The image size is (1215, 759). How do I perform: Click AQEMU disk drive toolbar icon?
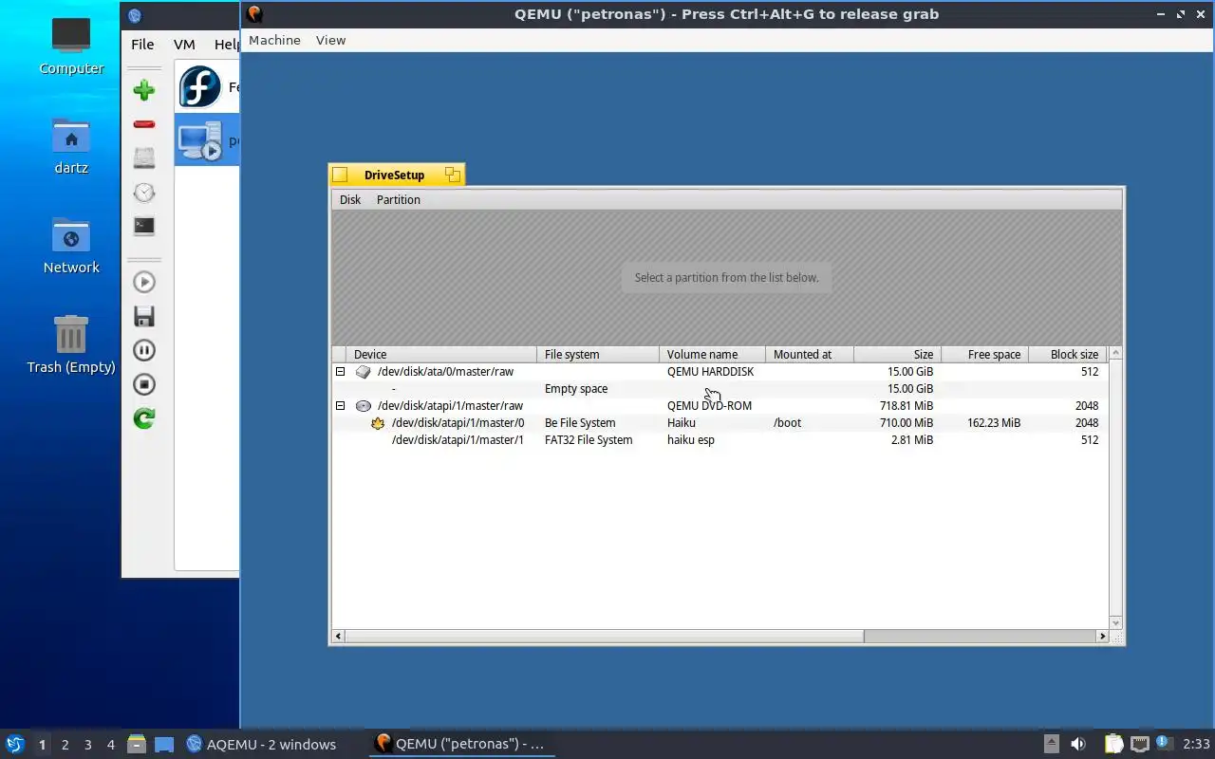(143, 157)
